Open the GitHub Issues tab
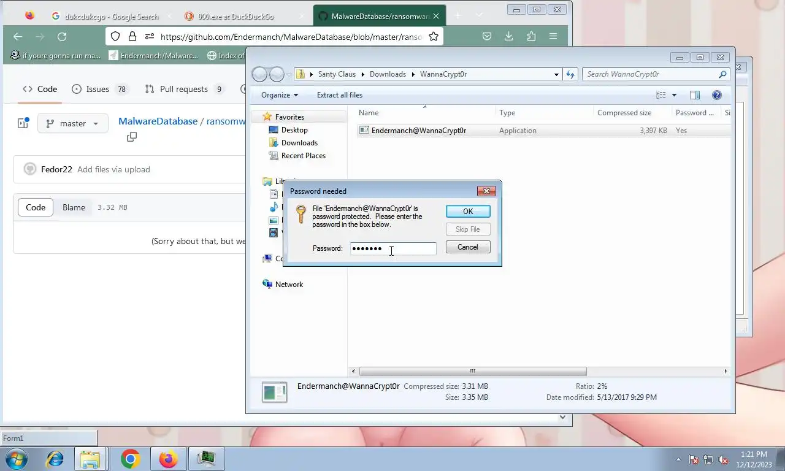785x471 pixels. point(99,89)
